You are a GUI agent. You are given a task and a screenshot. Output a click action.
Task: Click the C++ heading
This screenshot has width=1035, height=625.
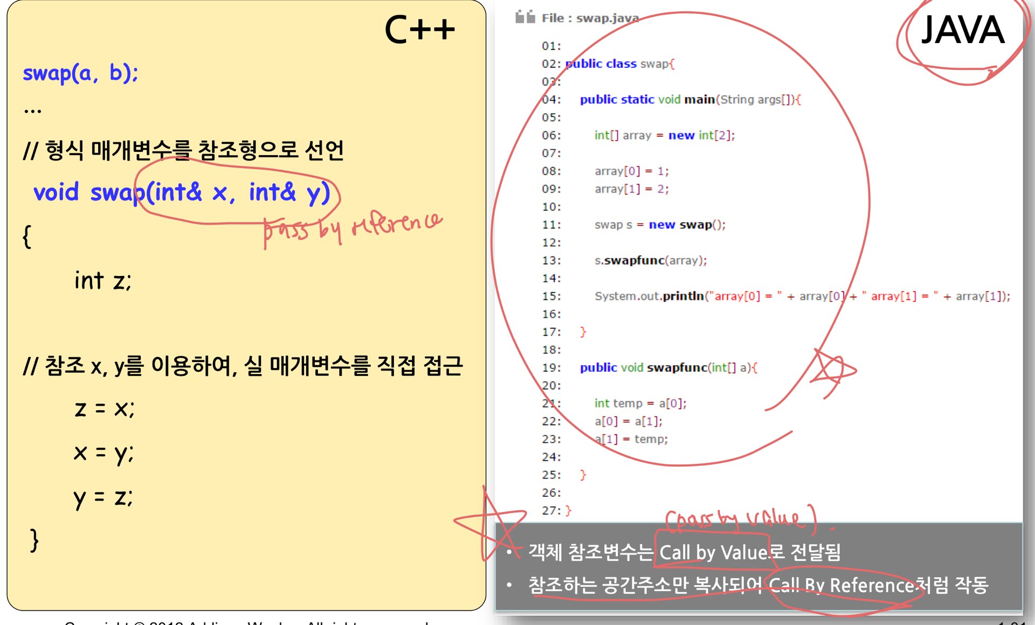tap(419, 30)
